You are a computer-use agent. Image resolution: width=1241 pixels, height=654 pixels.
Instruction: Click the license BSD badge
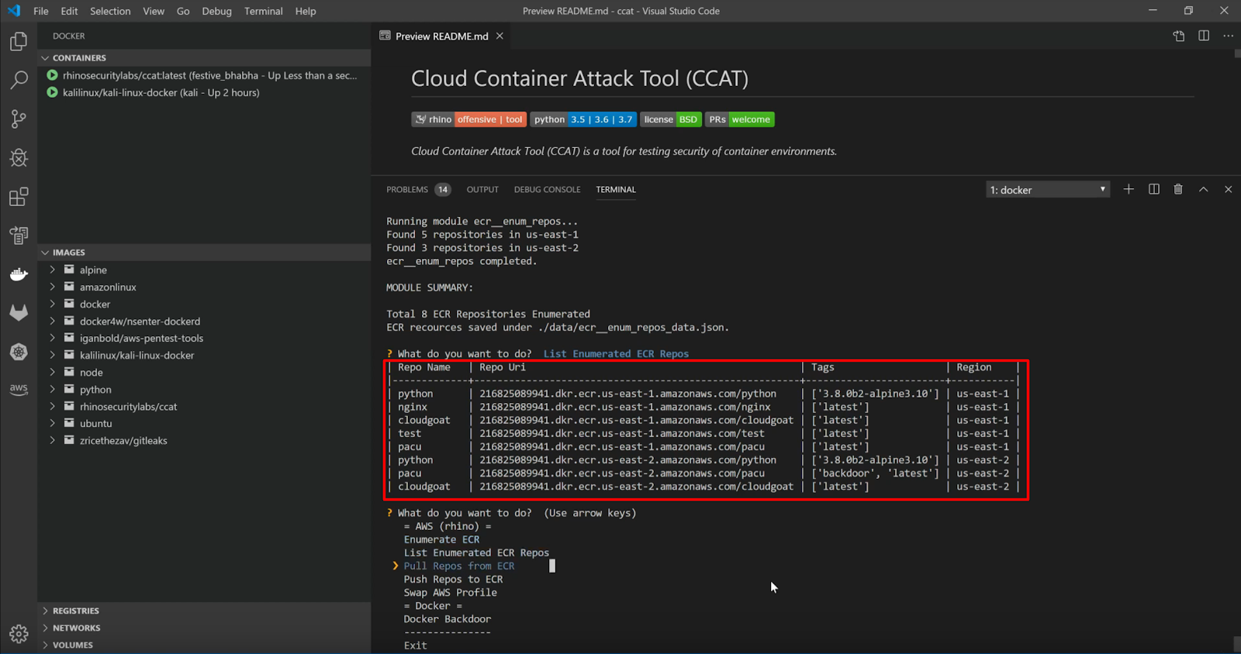tap(672, 119)
